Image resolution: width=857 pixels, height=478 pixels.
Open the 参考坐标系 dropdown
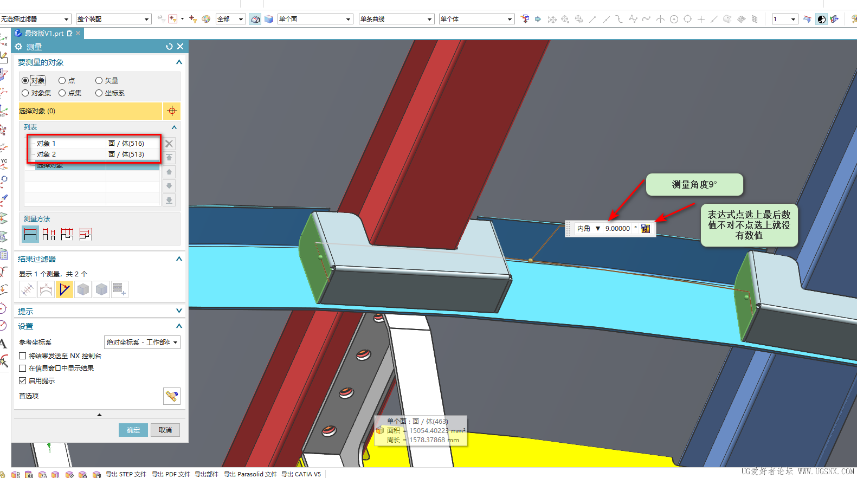click(141, 343)
